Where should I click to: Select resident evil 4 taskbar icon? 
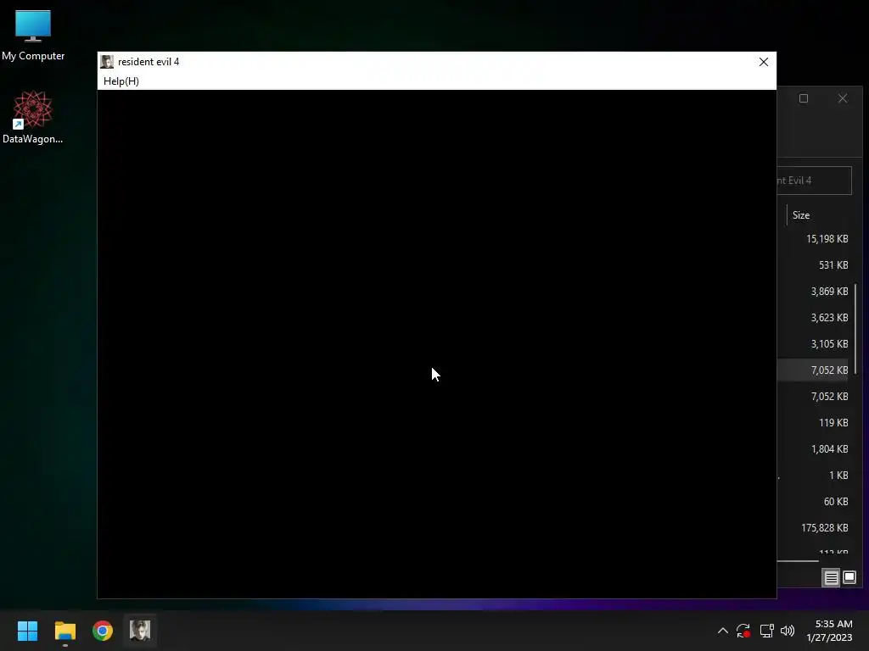pyautogui.click(x=140, y=631)
